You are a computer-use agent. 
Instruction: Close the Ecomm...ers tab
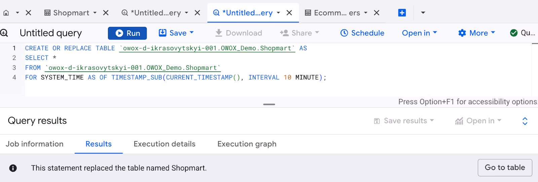pyautogui.click(x=377, y=13)
